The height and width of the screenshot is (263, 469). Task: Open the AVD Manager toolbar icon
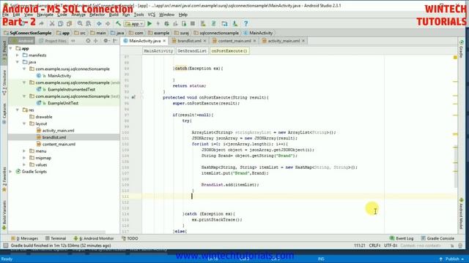click(x=203, y=23)
